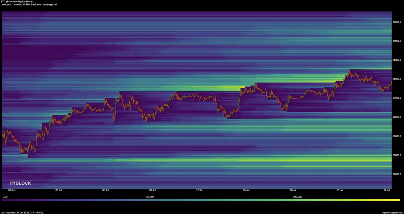This screenshot has height=214, width=404.
Task: Click the 68000.0 price axis label
Action: pyautogui.click(x=397, y=60)
